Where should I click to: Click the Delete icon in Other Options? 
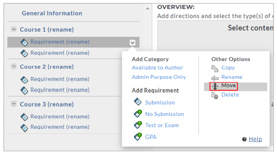coord(215,95)
